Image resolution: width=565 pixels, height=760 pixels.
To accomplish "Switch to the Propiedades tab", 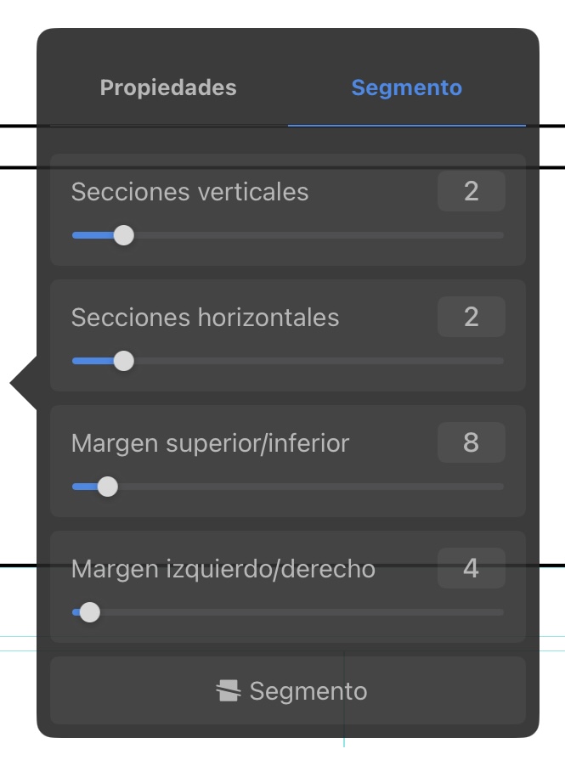I will coord(168,87).
